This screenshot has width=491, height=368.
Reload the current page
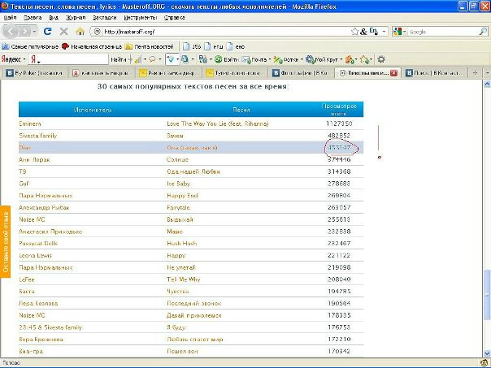pos(48,32)
